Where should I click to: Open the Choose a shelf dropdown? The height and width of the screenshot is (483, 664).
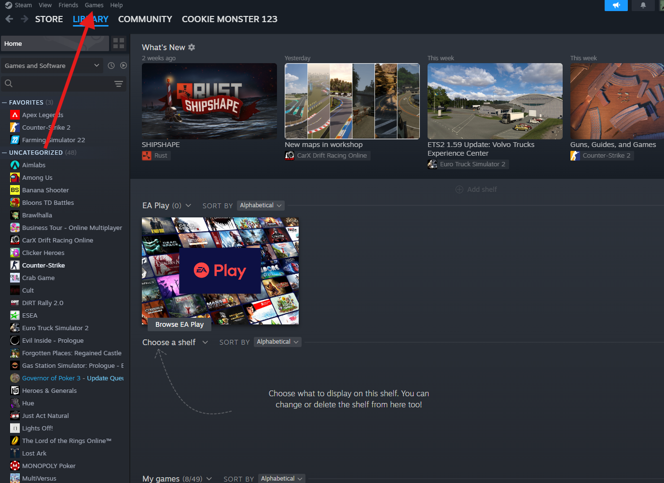[206, 342]
